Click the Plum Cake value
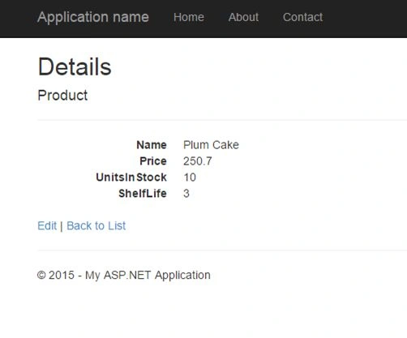Screen dimensions: 407x338 point(211,145)
